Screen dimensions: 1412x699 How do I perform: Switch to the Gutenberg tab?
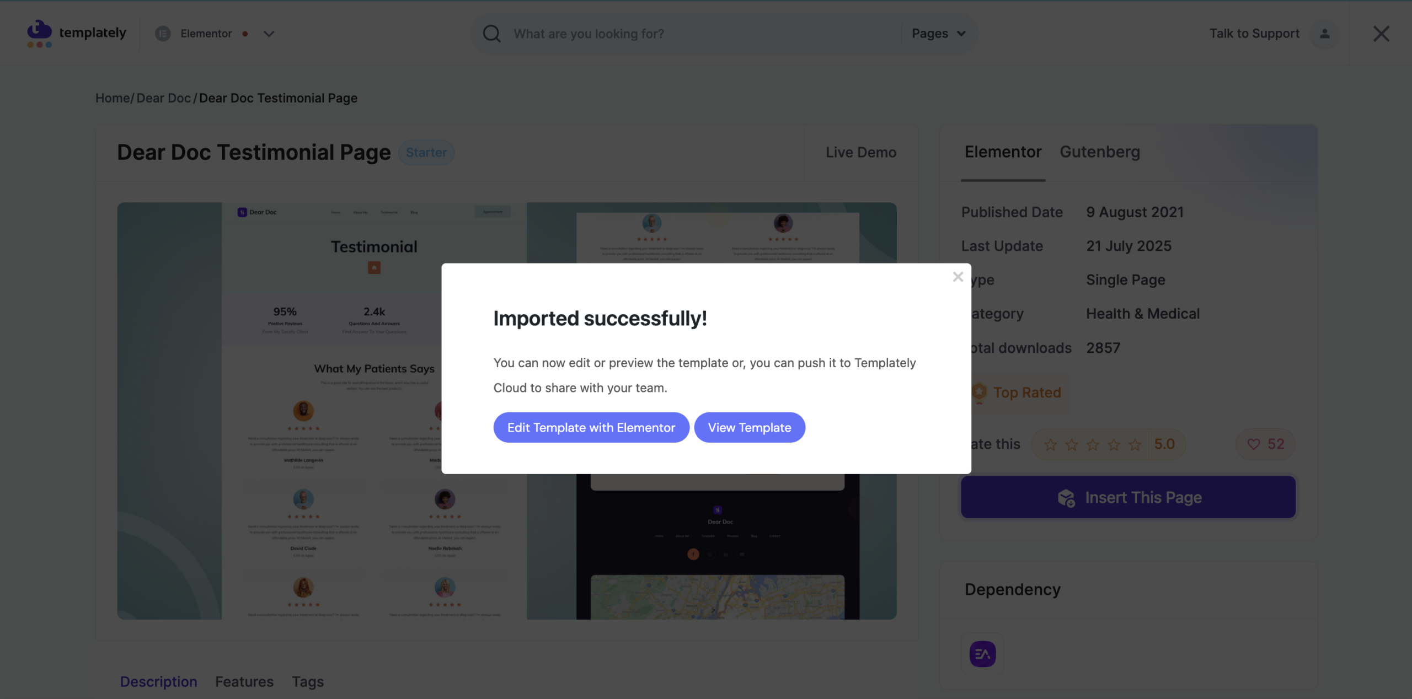point(1099,152)
